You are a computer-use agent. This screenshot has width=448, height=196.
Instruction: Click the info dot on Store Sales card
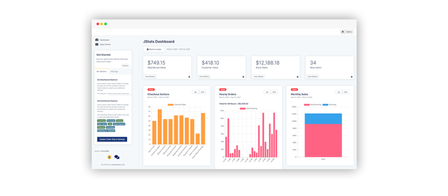tap(298, 77)
